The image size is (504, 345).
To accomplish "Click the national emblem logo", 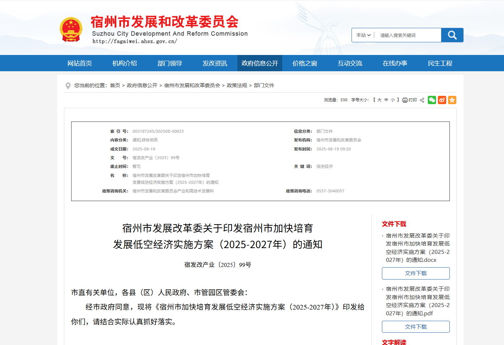I will (71, 29).
